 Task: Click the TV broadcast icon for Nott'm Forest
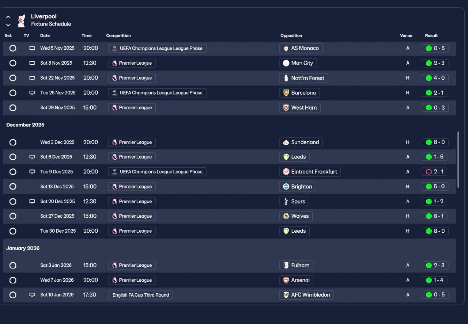32,78
